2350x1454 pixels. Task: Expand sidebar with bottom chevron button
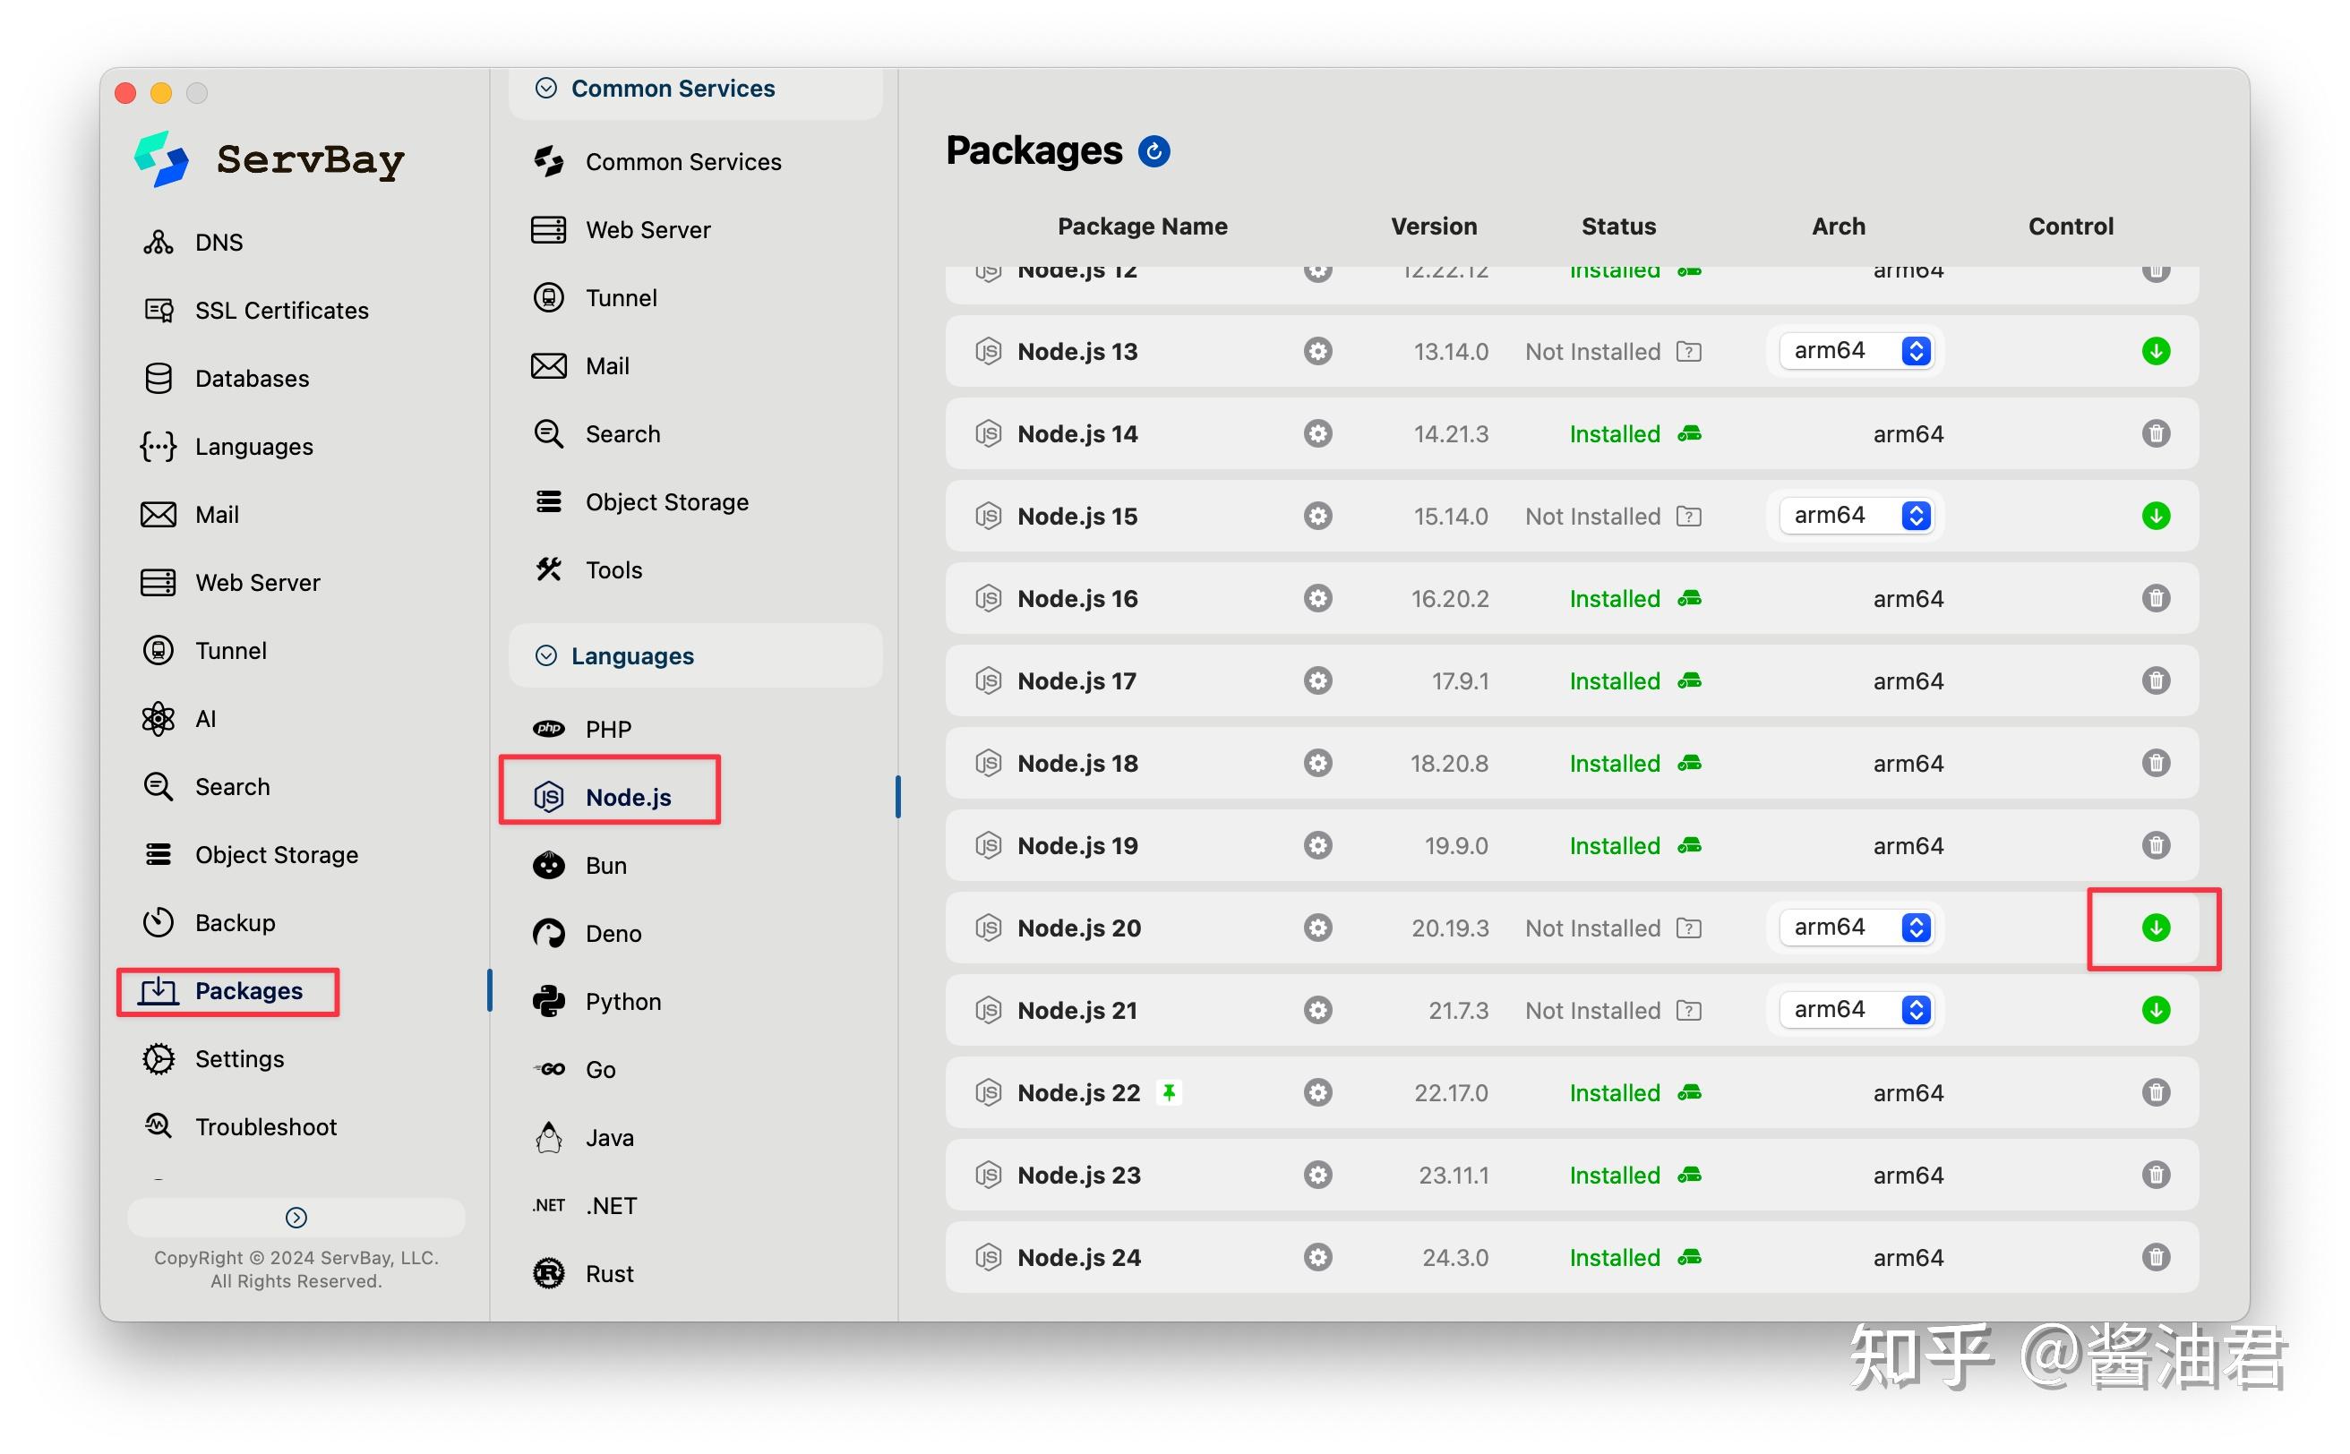tap(296, 1218)
